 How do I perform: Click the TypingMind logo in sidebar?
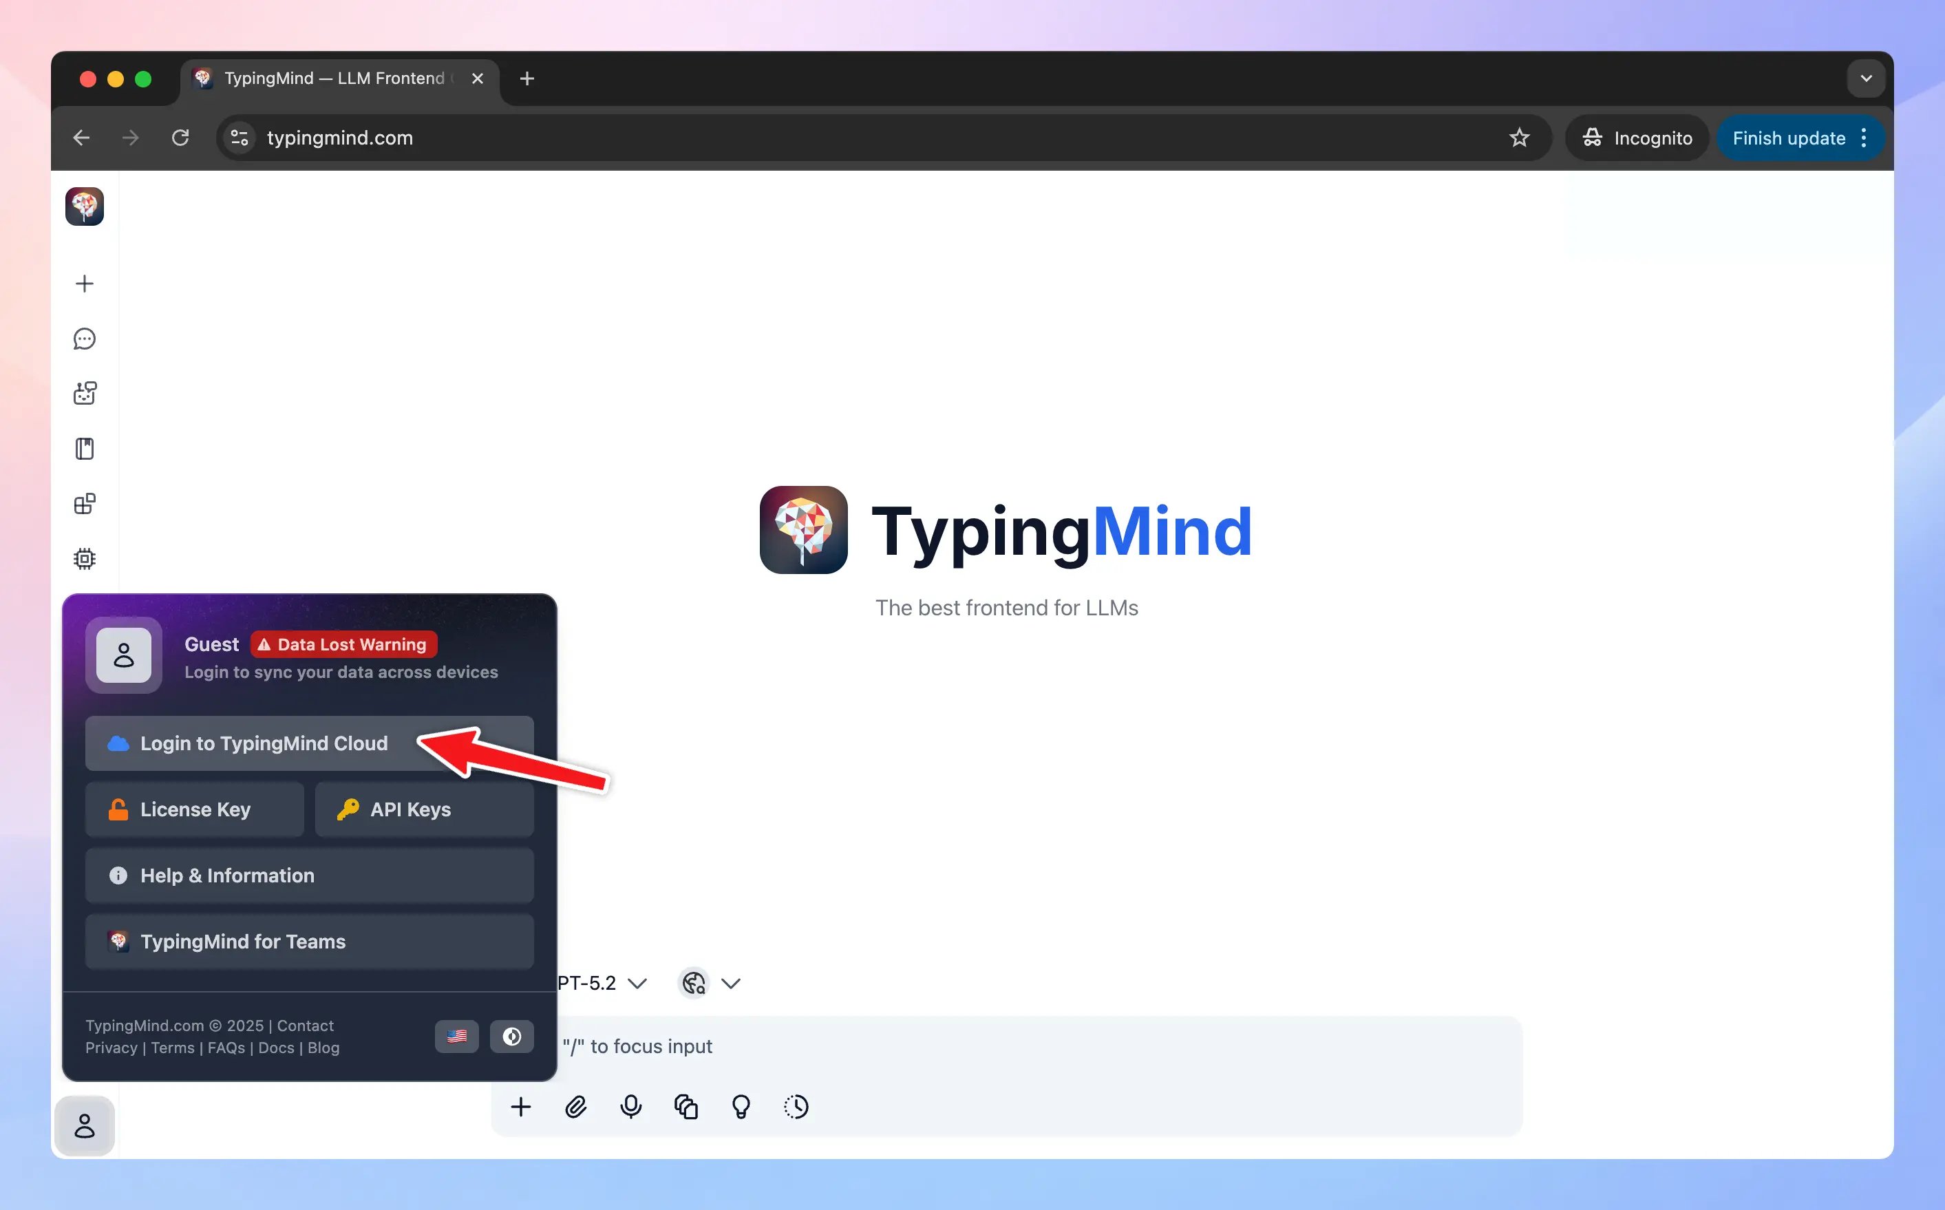84,206
